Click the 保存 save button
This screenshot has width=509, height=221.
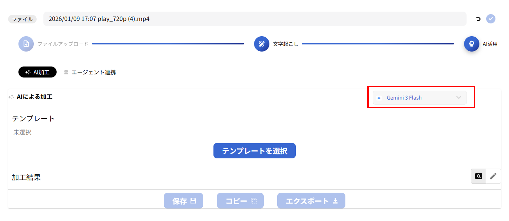[183, 201]
